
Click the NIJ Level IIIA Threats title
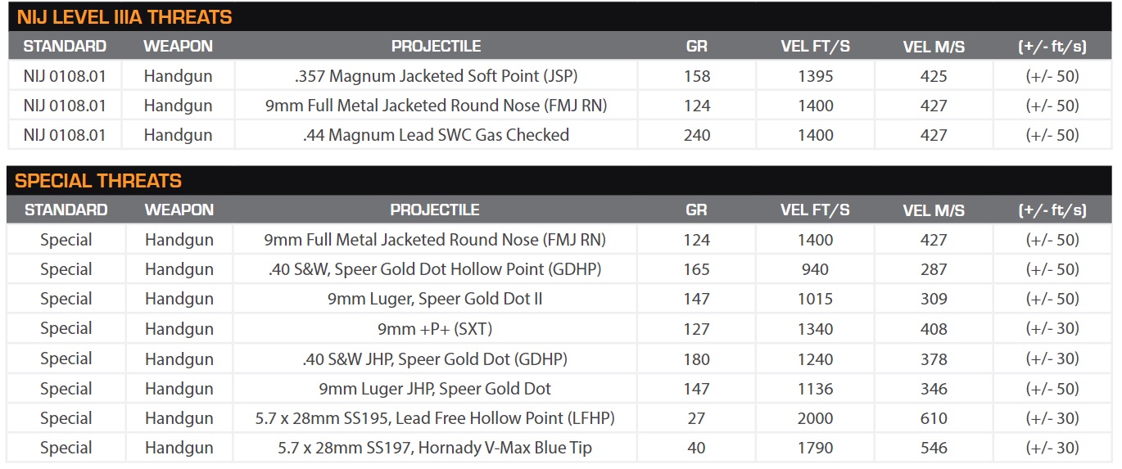[x=124, y=16]
